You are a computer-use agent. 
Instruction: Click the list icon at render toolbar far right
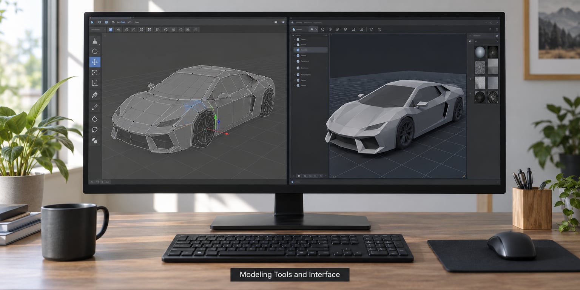coord(490,29)
